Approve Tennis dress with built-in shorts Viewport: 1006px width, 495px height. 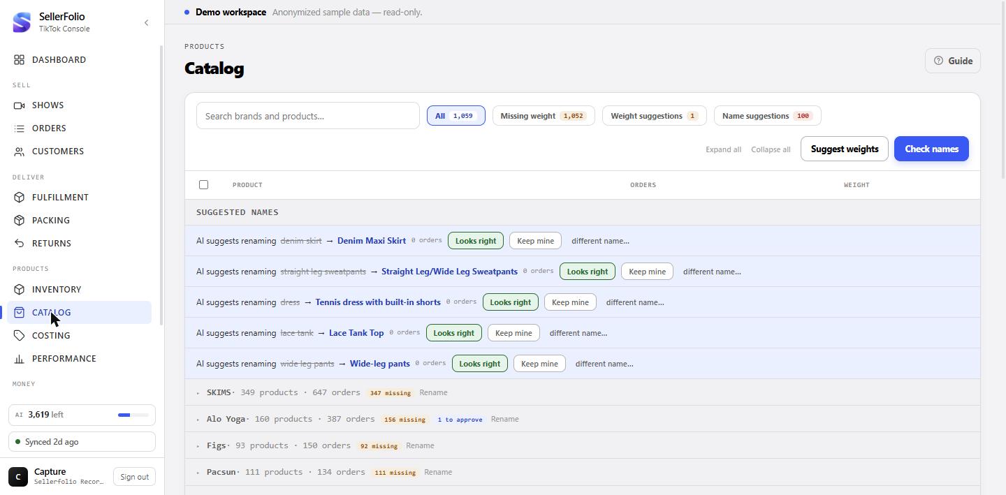tap(511, 302)
